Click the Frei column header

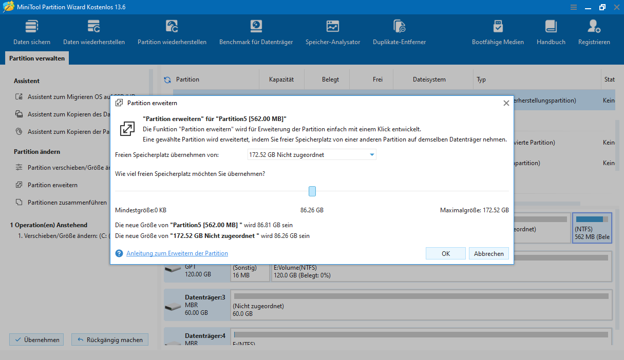[377, 79]
